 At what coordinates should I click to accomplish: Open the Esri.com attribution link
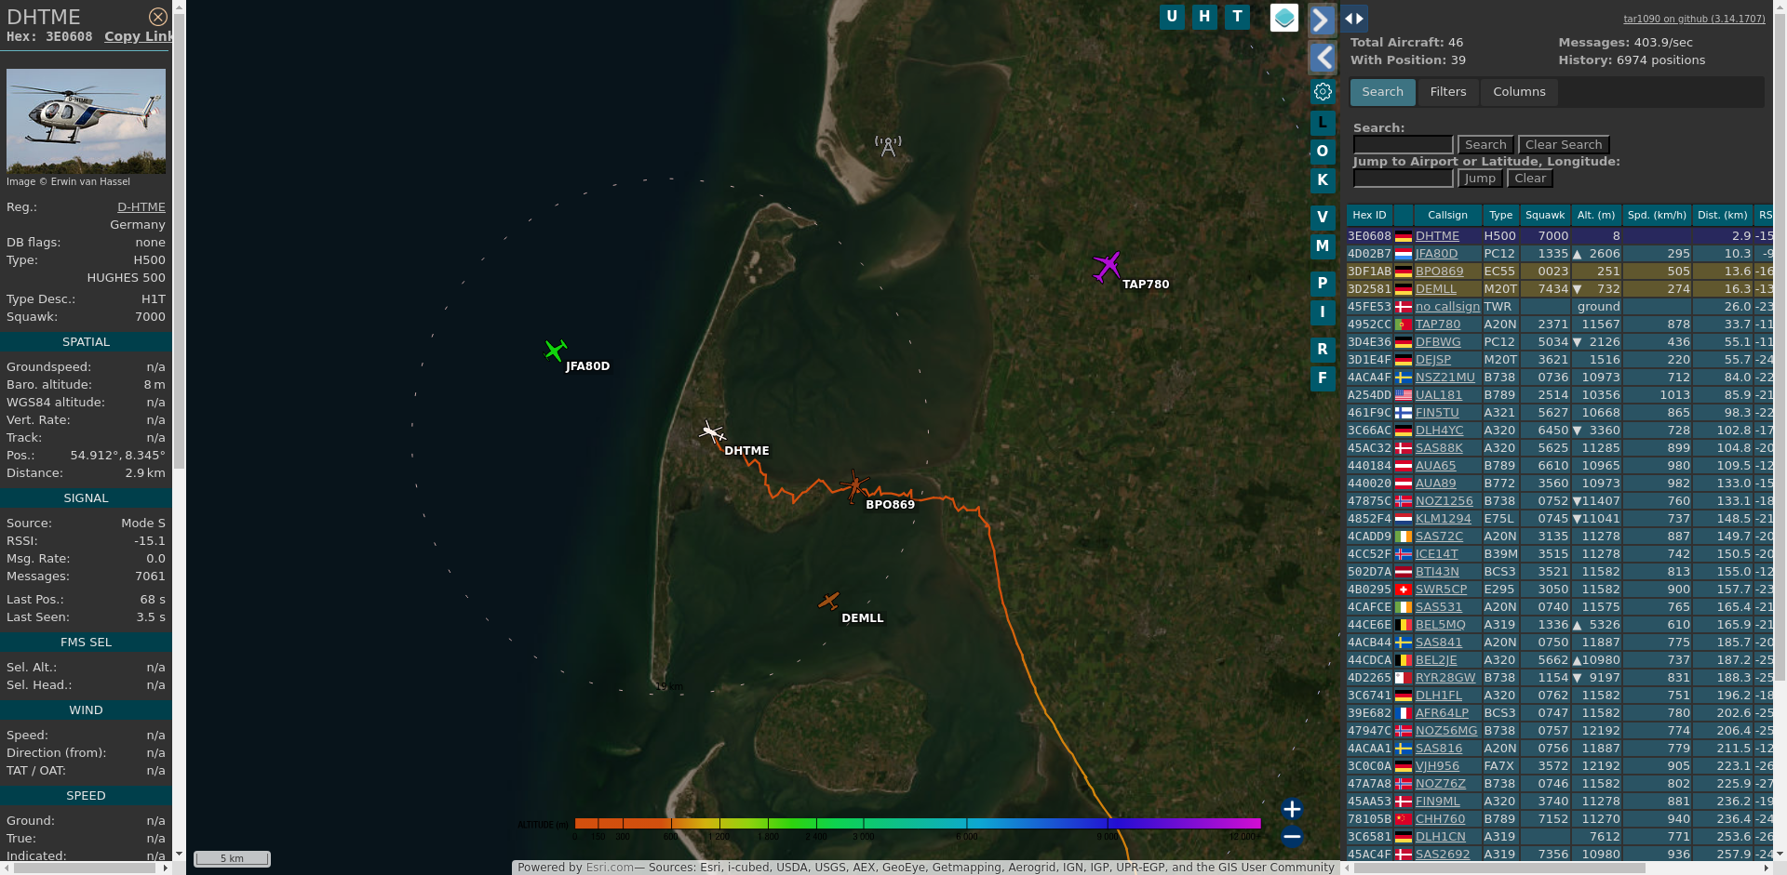coord(610,868)
